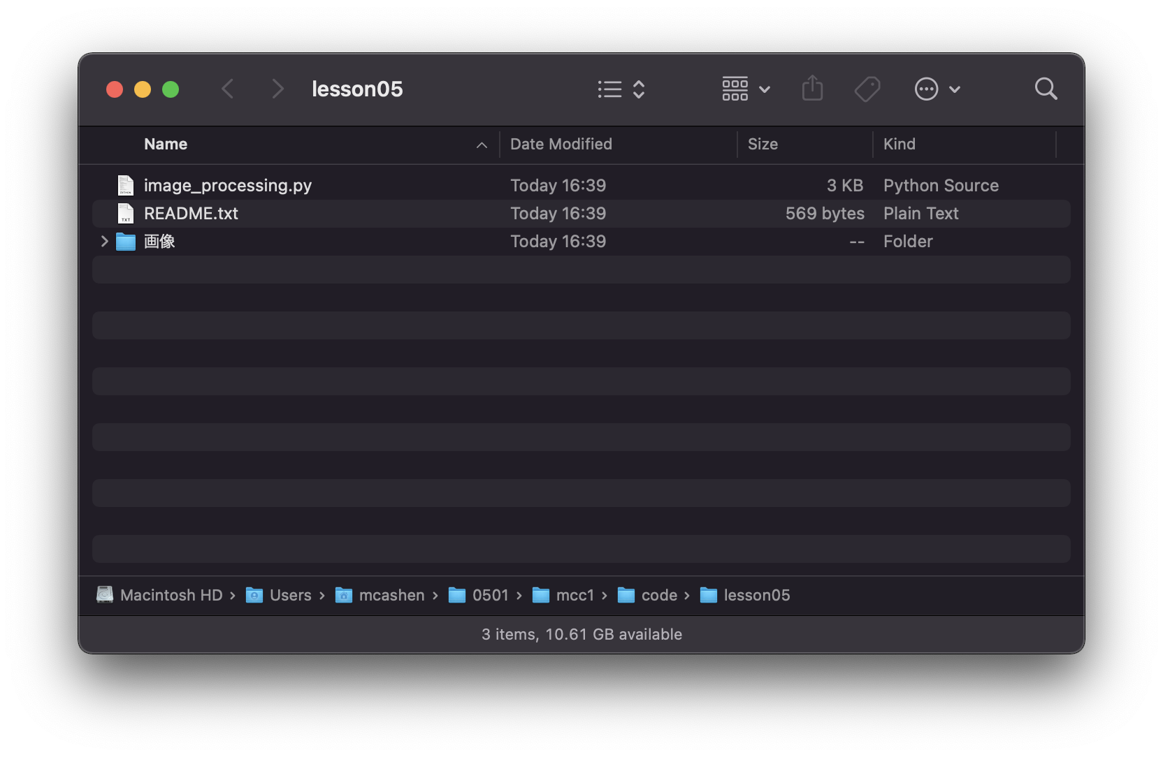
Task: Click the green zoom window button
Action: [x=171, y=89]
